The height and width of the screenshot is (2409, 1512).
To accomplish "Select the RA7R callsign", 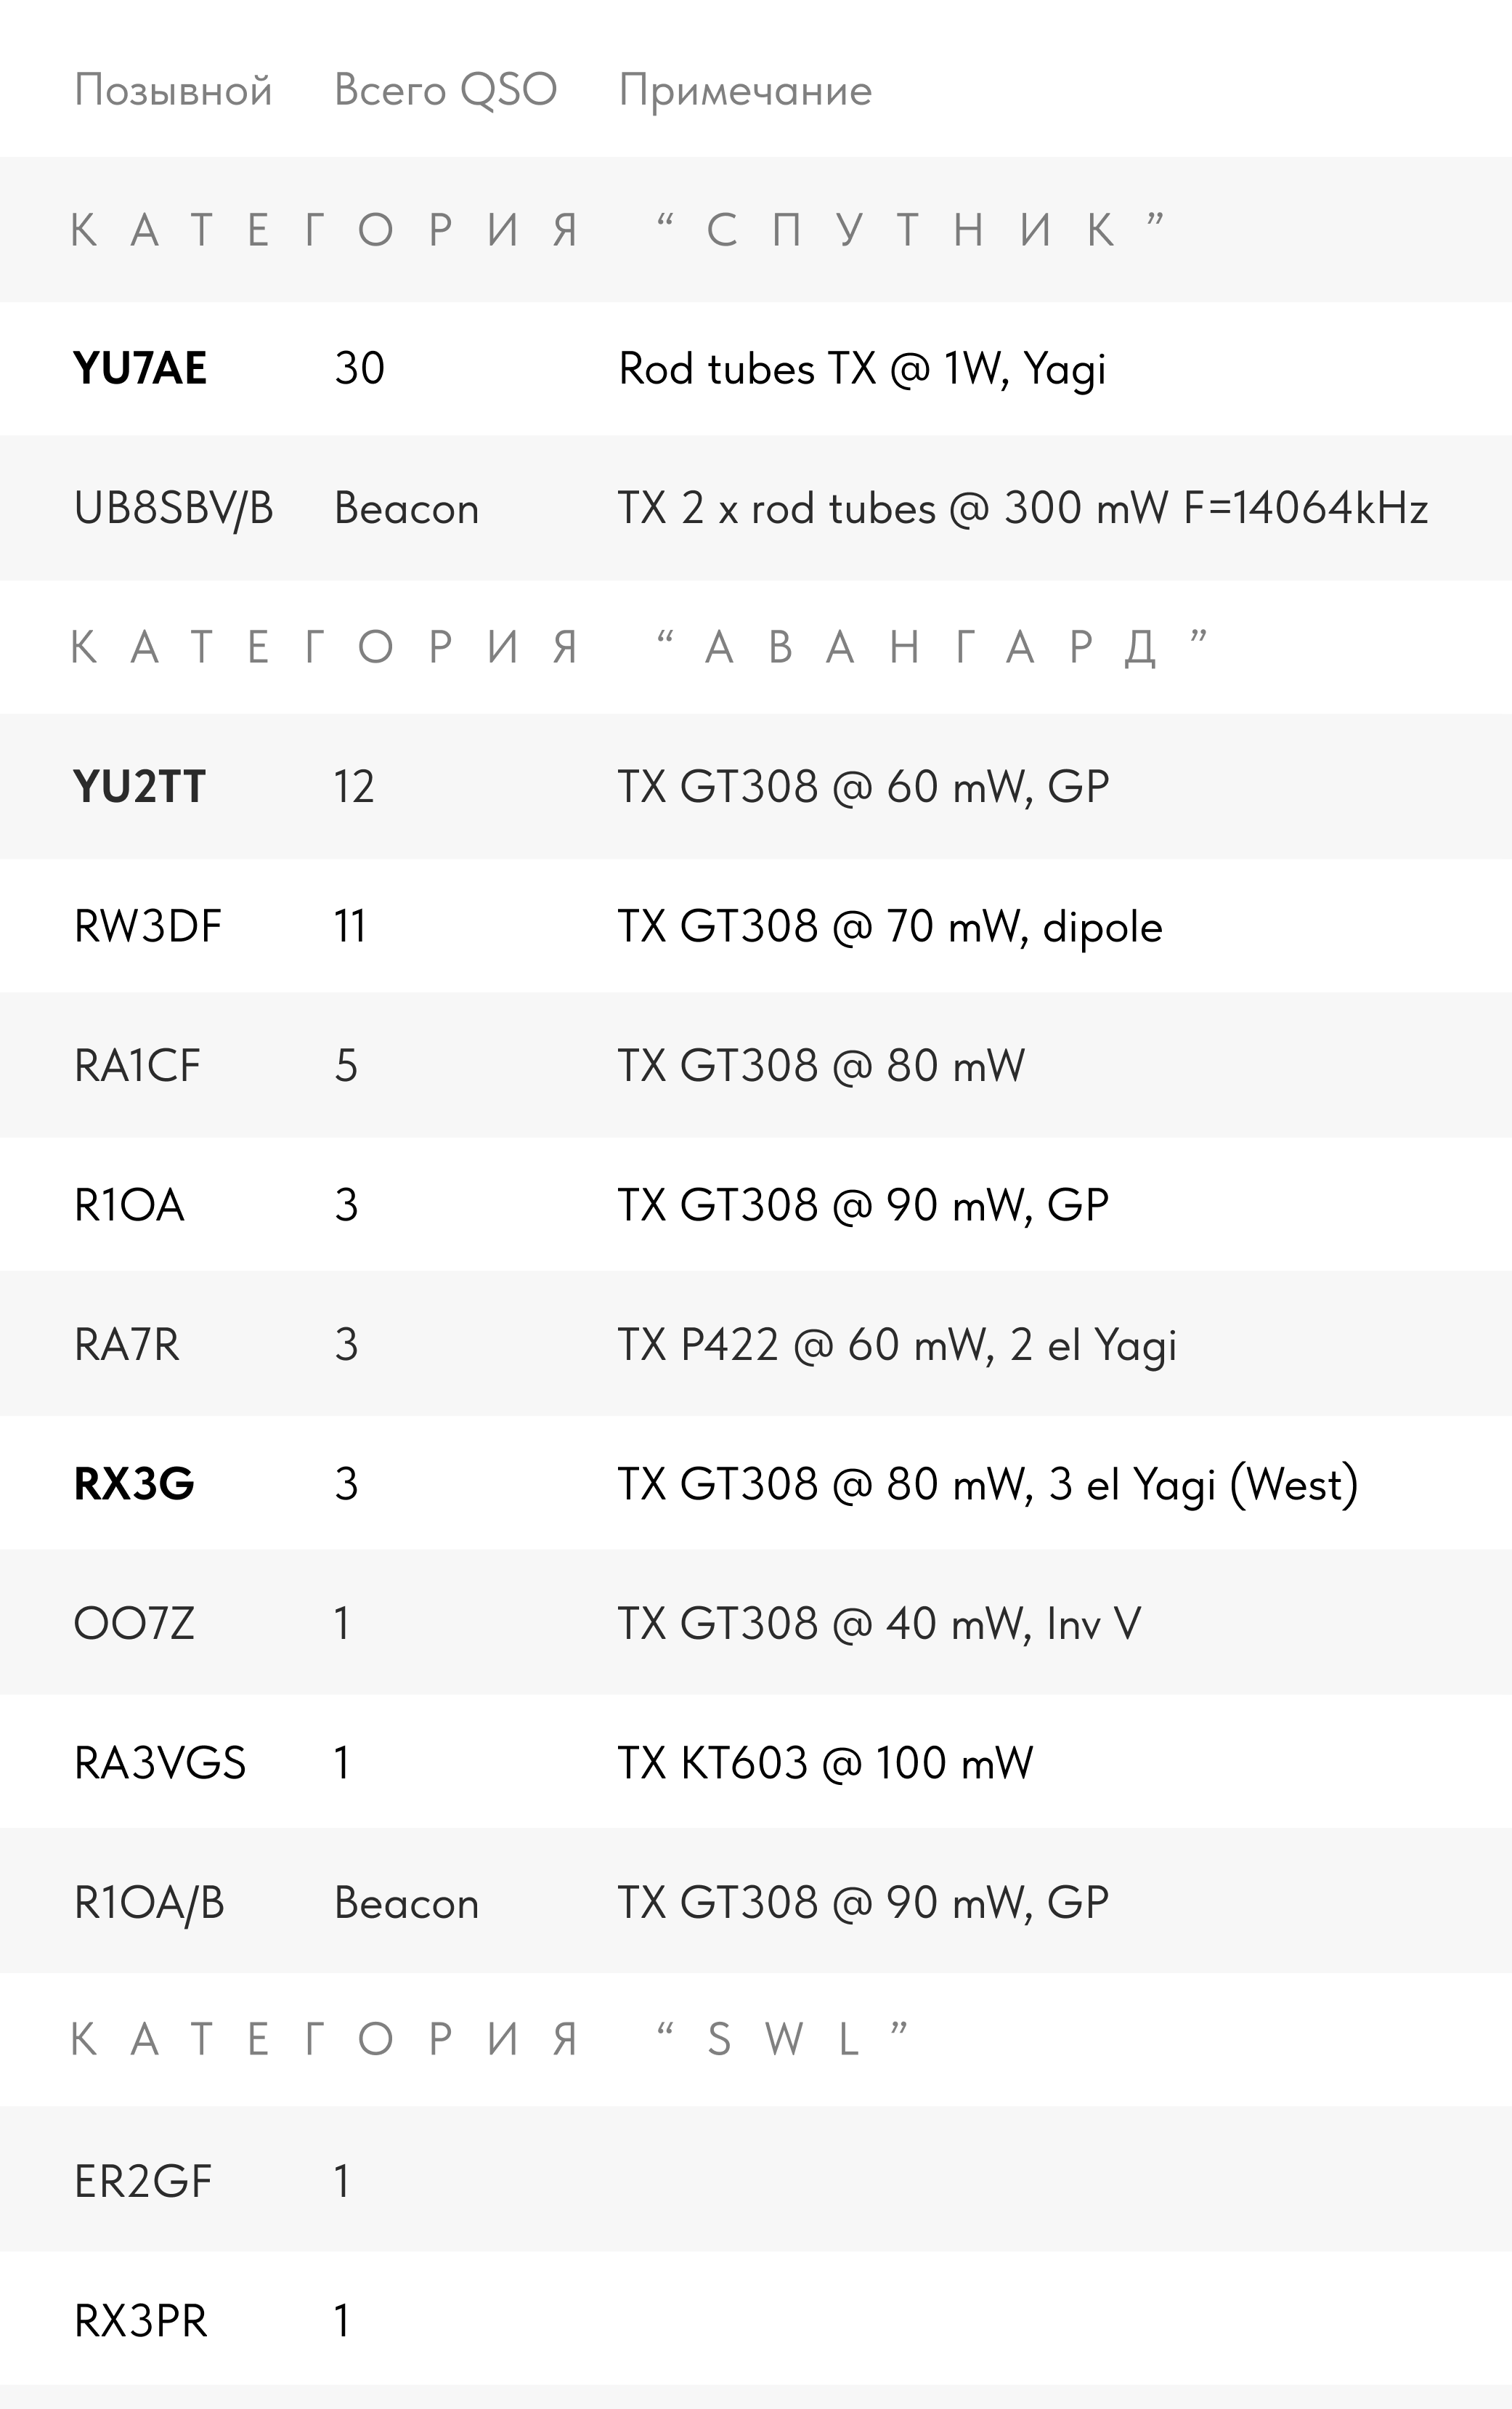I will [x=127, y=1345].
